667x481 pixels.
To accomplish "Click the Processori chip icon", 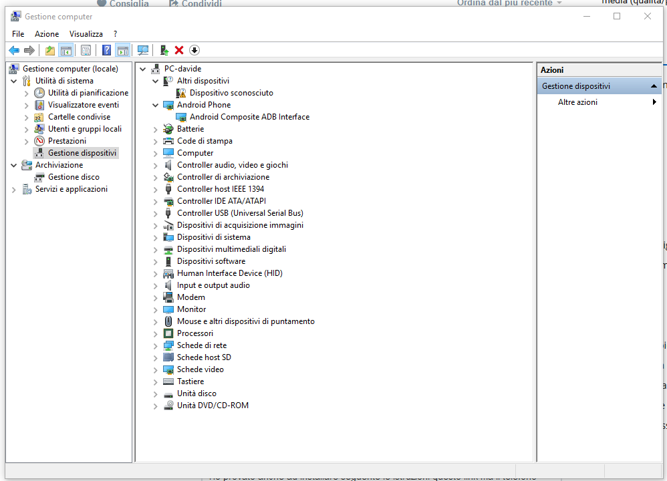I will (168, 333).
